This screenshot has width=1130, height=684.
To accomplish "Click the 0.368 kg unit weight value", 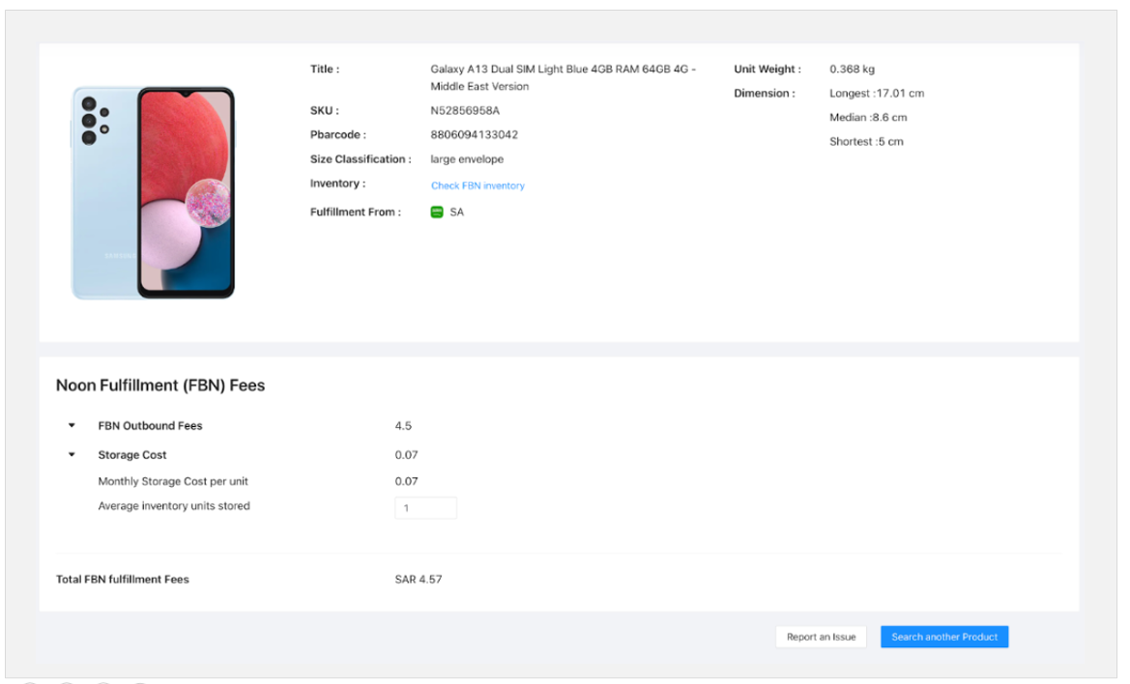I will (852, 70).
